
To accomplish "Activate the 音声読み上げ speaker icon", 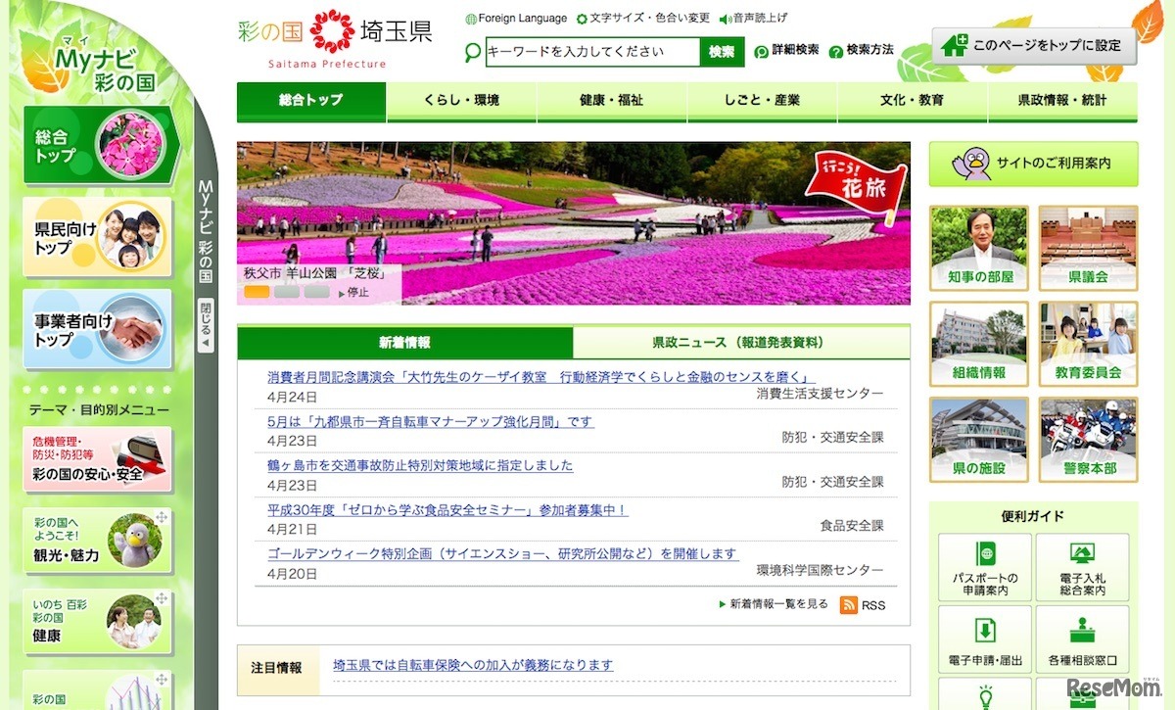I will pos(726,19).
